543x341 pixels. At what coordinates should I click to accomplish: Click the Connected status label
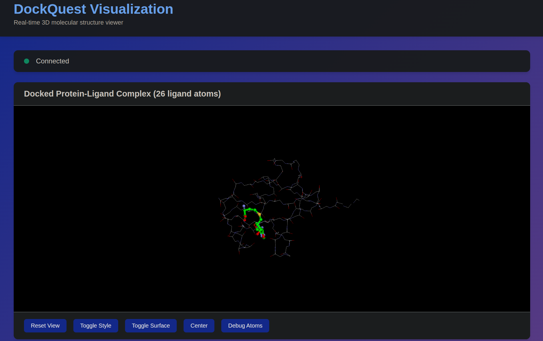click(53, 61)
